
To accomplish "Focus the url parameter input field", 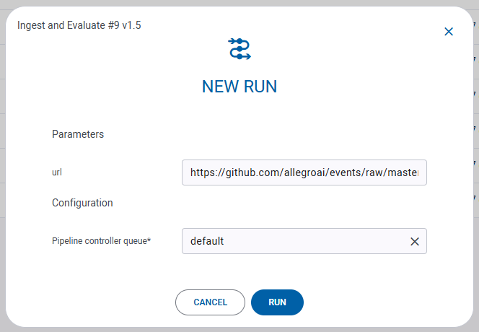I will click(304, 173).
